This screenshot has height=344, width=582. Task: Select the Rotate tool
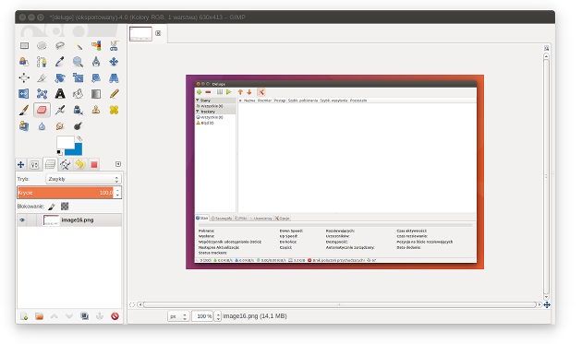click(60, 77)
